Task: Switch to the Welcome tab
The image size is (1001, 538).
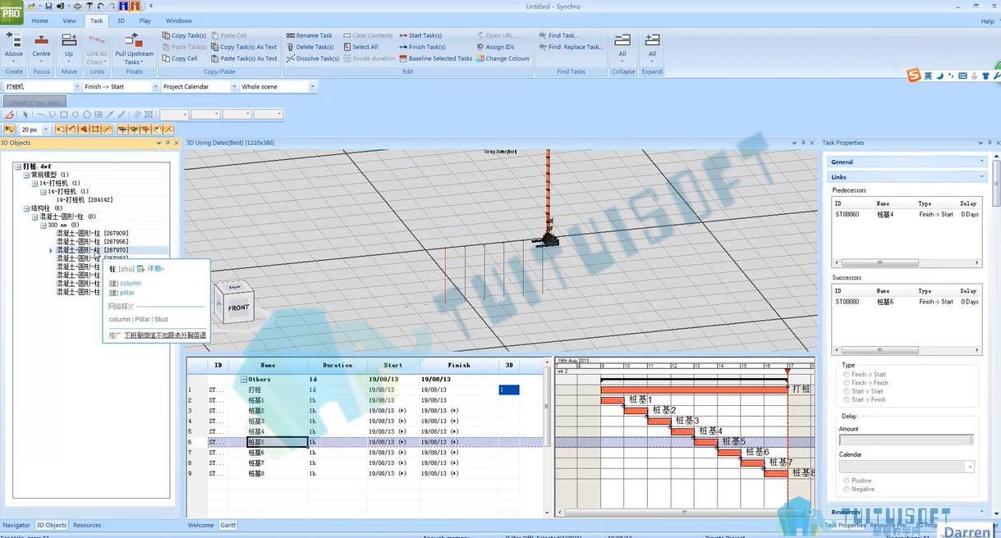Action: point(200,525)
